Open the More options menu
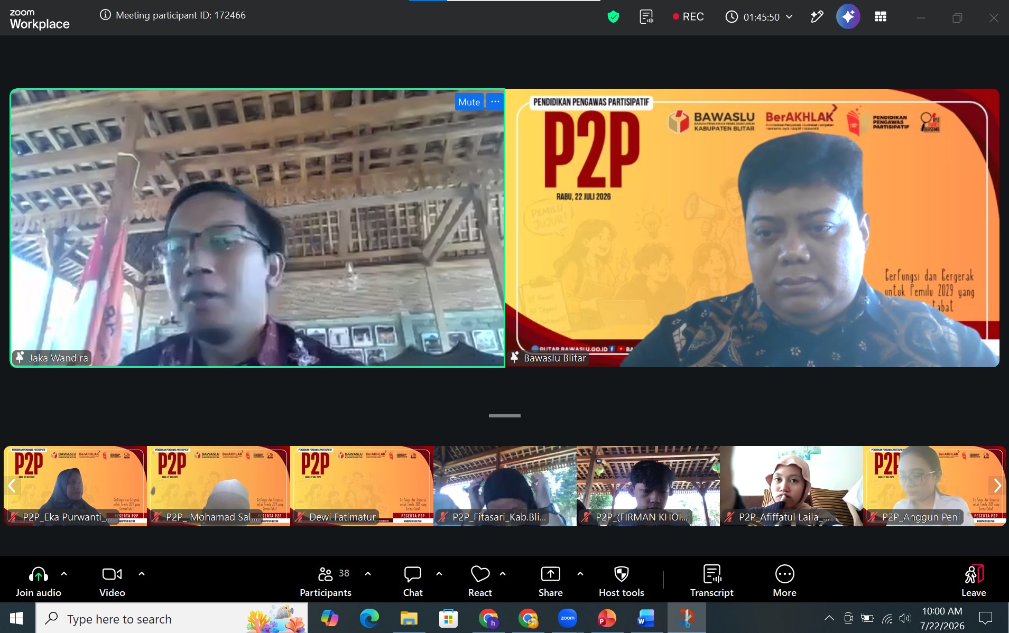This screenshot has height=633, width=1009. tap(784, 581)
